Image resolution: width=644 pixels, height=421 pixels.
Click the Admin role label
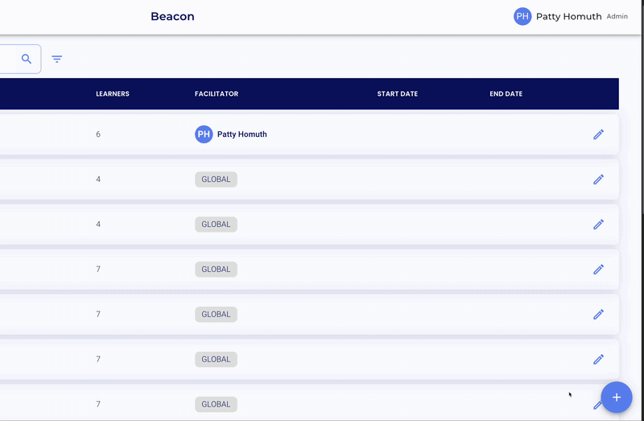pos(617,17)
